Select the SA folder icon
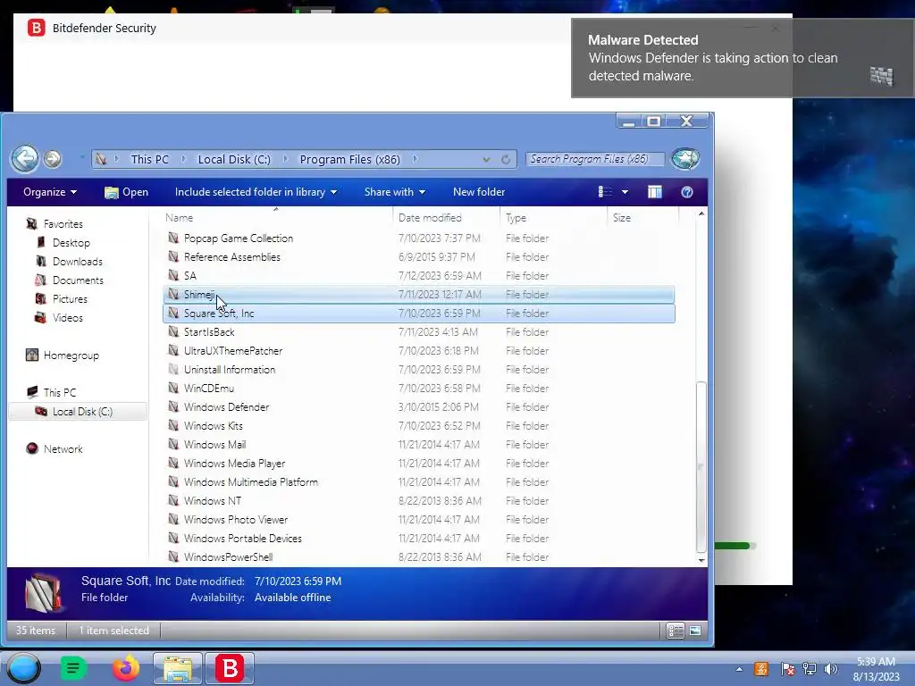The image size is (915, 686). (173, 275)
